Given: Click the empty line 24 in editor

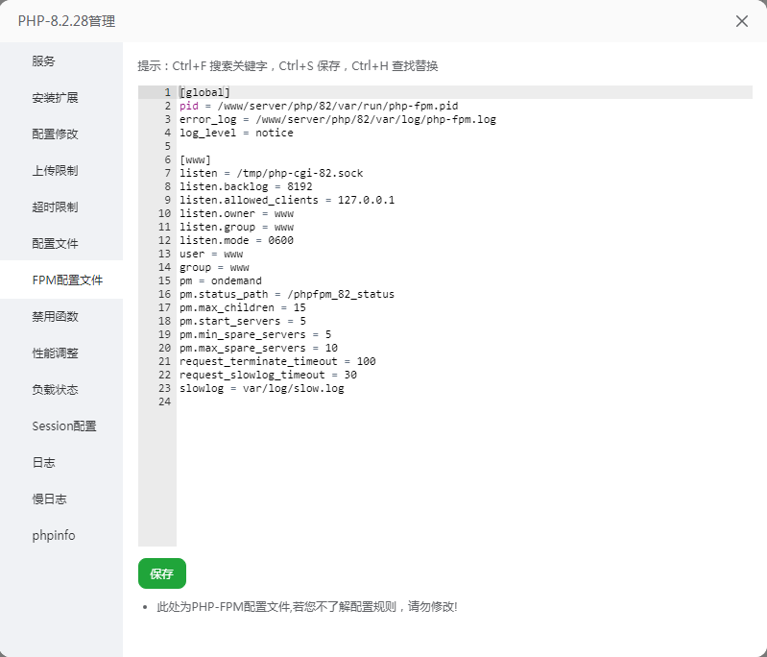Looking at the screenshot, I should 384,402.
